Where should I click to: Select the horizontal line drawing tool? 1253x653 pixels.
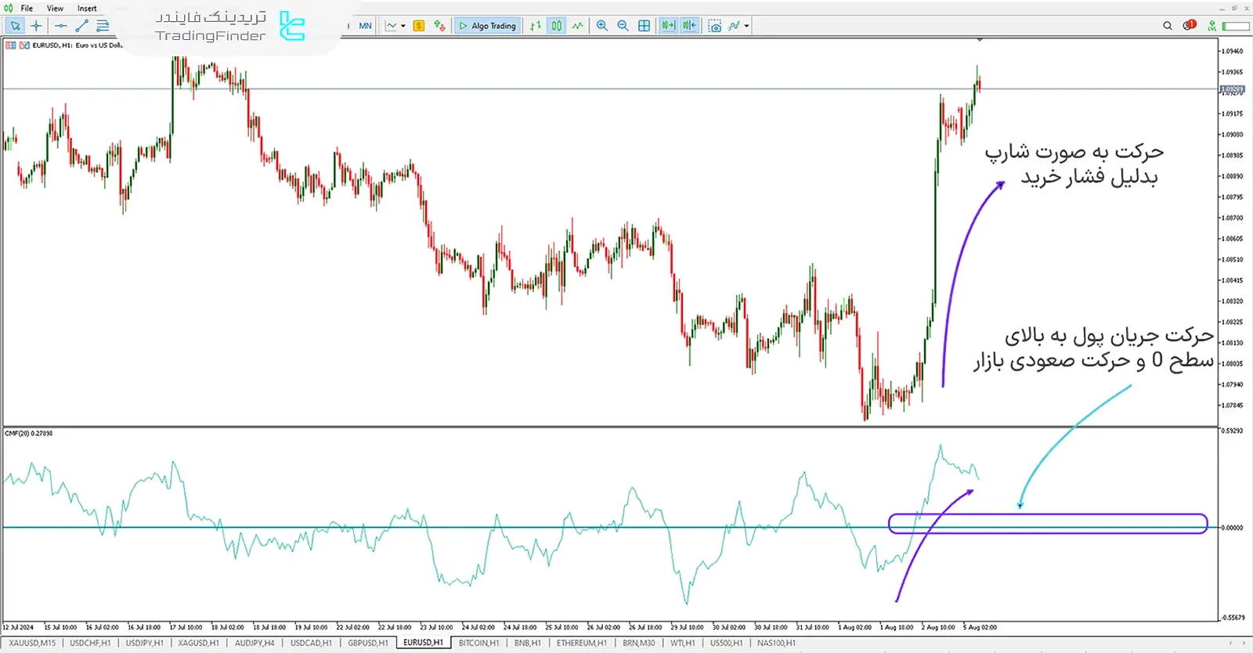point(60,26)
